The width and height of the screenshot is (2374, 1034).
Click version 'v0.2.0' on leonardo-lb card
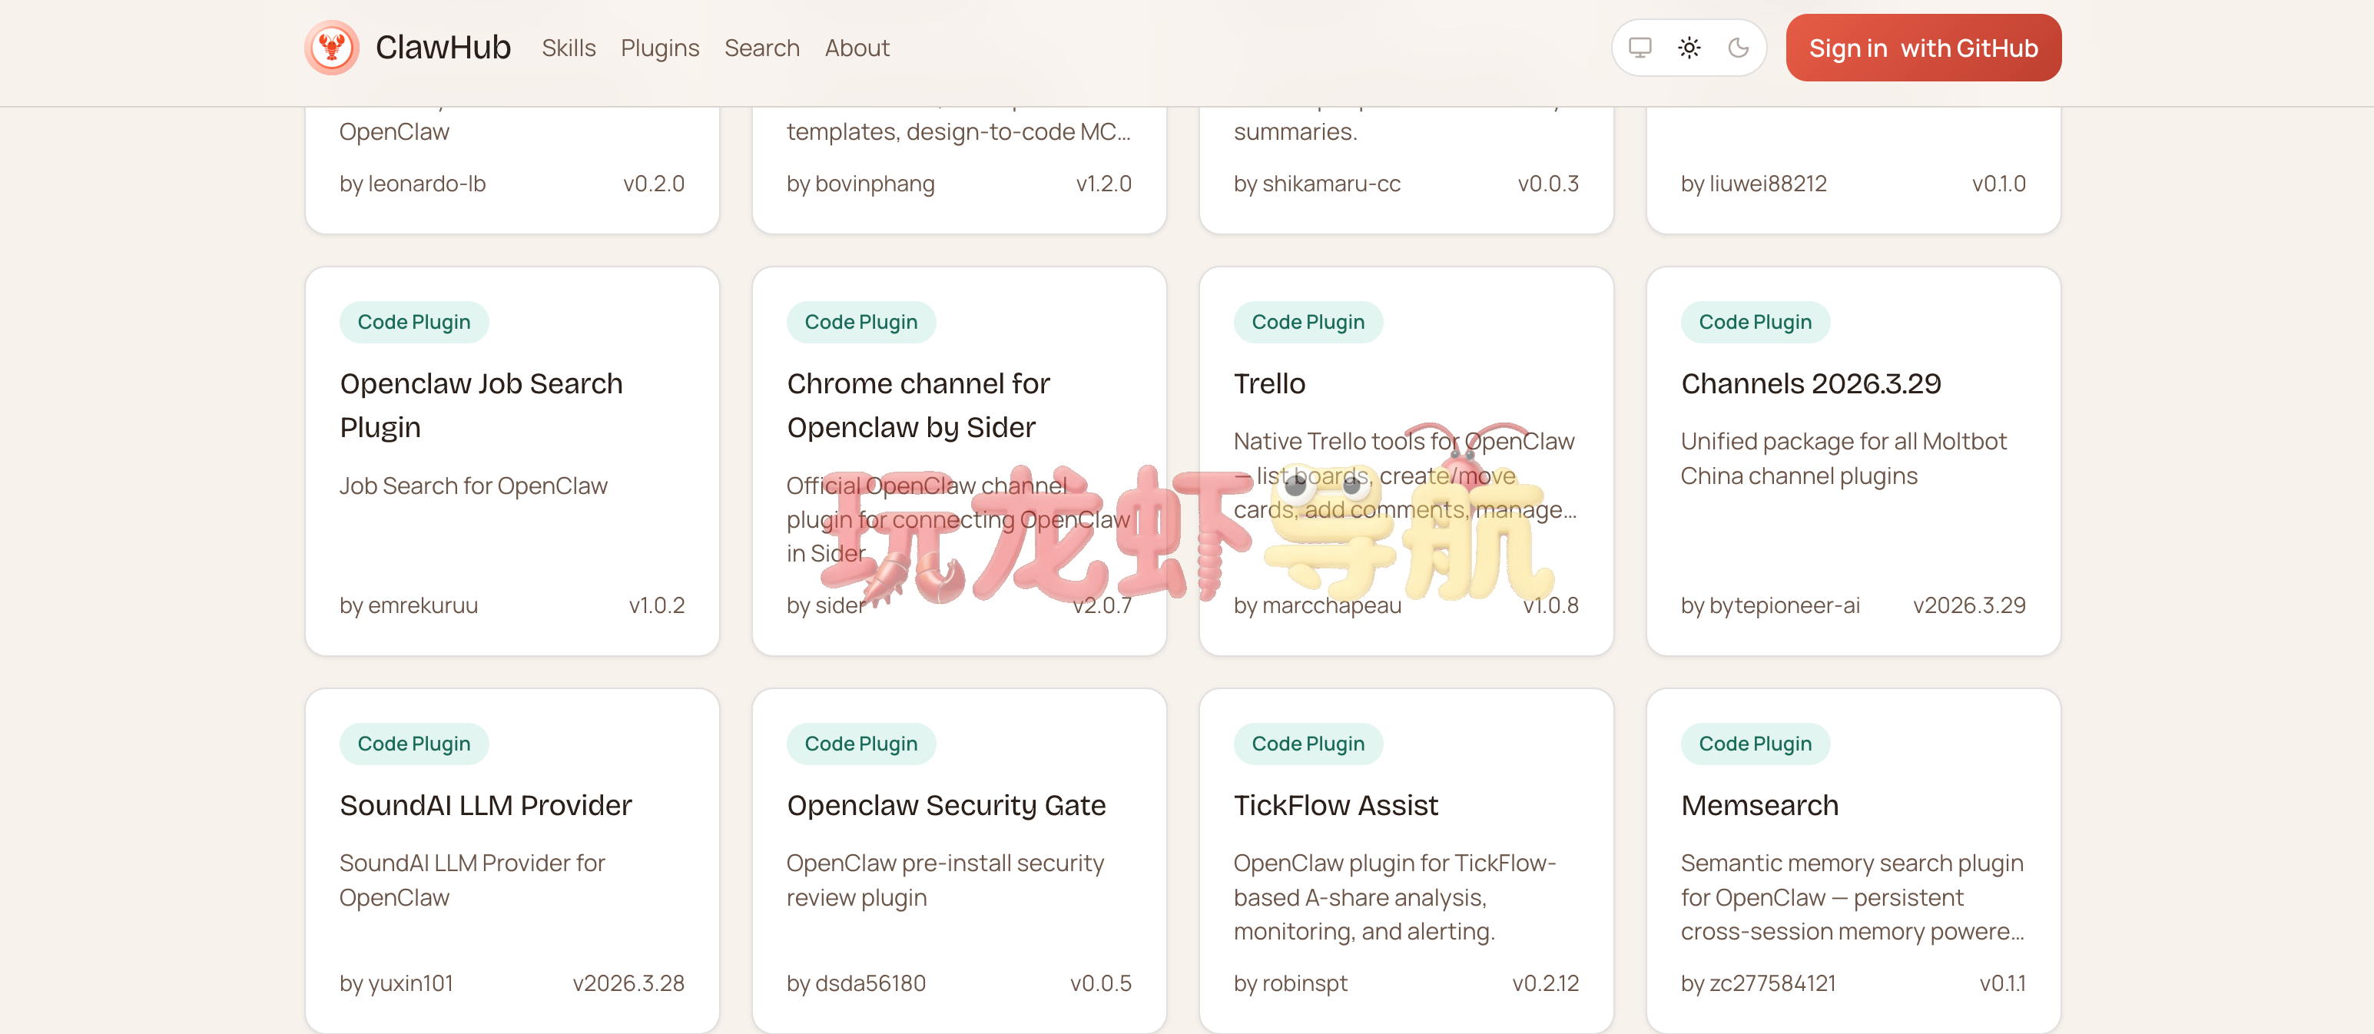653,184
